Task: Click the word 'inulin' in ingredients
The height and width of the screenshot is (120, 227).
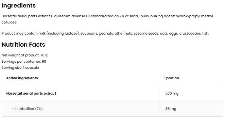Action: tap(144, 16)
